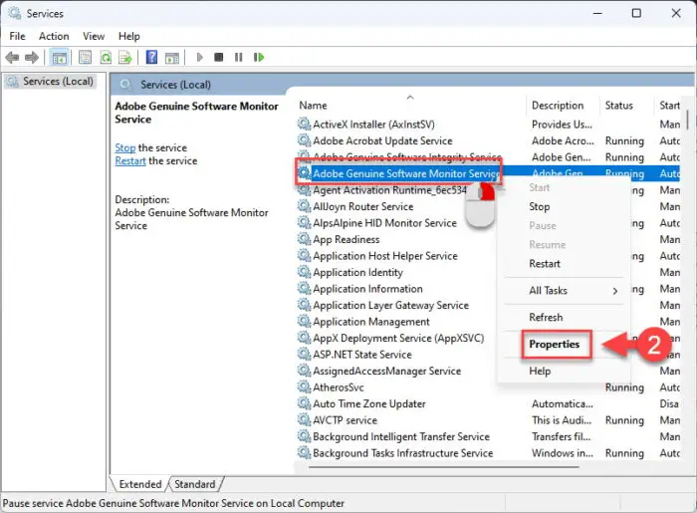Click the Refresh toolbar icon
Viewport: 697px width, 513px height.
[104, 58]
